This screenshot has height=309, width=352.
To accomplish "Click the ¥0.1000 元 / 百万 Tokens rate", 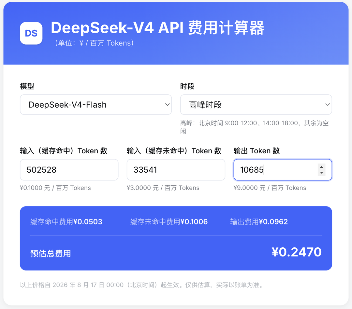I will tap(55, 188).
